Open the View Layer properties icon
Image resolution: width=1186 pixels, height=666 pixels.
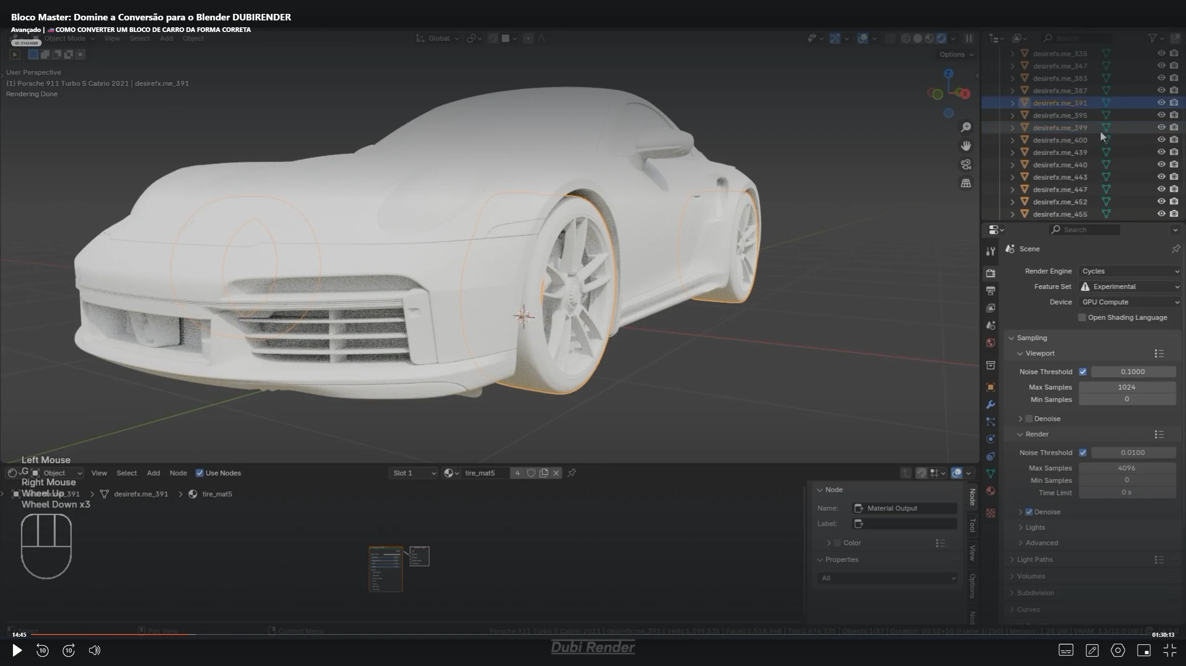[x=990, y=308]
